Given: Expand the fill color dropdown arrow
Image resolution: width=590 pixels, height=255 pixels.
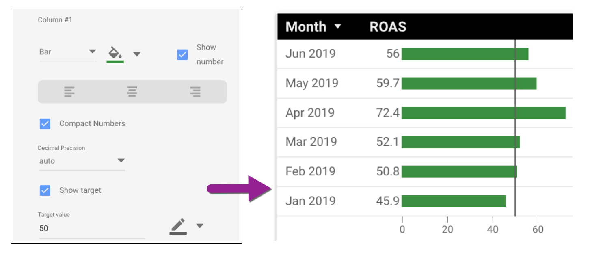Looking at the screenshot, I should (137, 54).
